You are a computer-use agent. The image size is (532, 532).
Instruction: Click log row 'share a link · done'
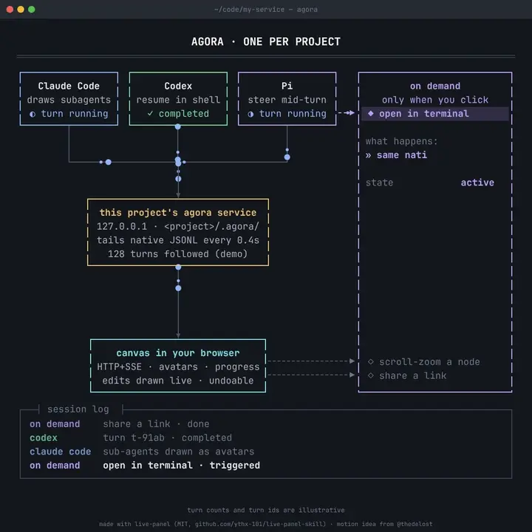pos(156,424)
